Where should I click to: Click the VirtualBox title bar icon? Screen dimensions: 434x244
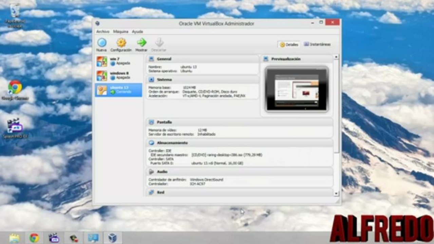tap(97, 23)
